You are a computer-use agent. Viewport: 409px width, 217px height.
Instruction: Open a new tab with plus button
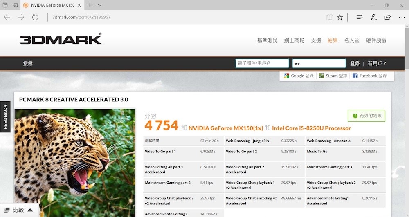coord(90,5)
